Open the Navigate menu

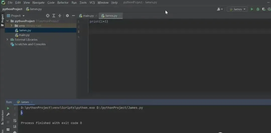tap(38, 3)
